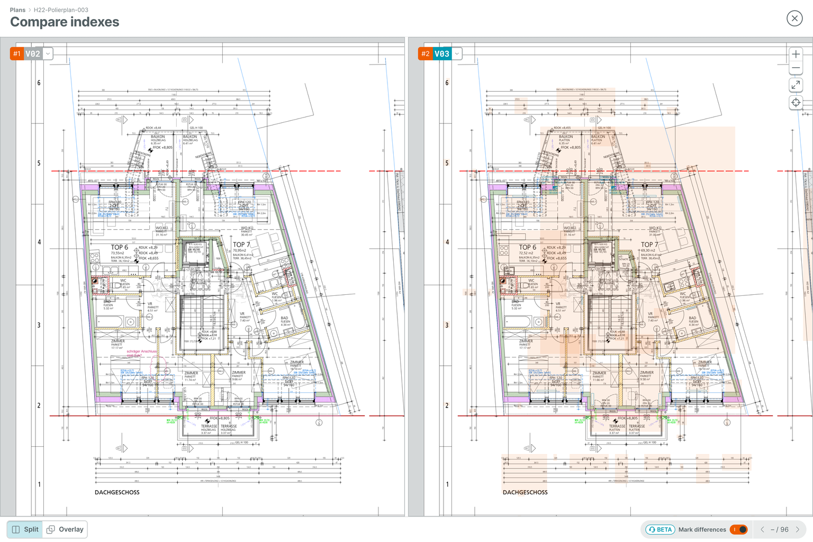Open the H22-Polierplan-003 breadcrumb
Screen dimensions: 813x542
click(61, 10)
